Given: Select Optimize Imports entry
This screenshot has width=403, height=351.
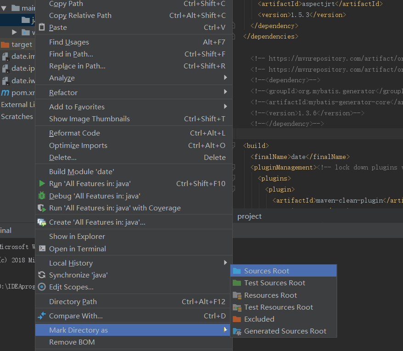Looking at the screenshot, I should click(134, 145).
